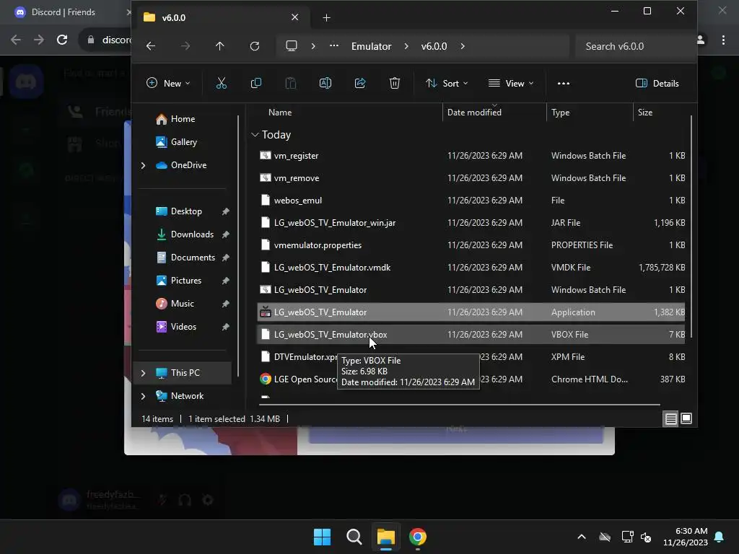Viewport: 739px width, 554px height.
Task: Collapse the Today group
Action: [x=255, y=135]
